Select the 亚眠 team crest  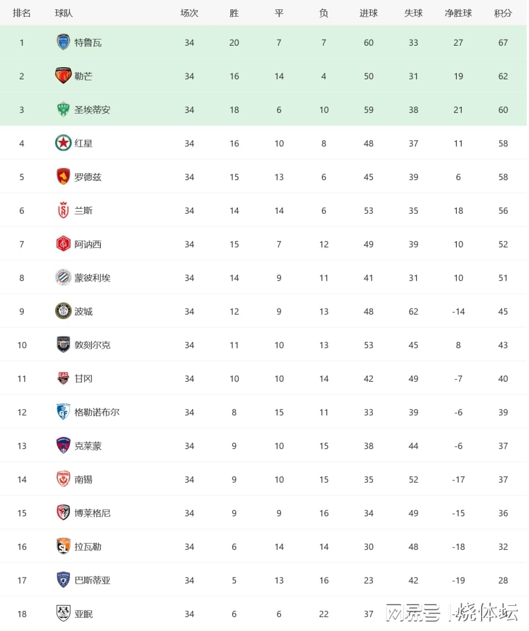[x=63, y=613]
